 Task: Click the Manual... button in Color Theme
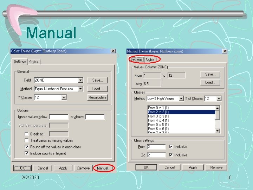104,168
